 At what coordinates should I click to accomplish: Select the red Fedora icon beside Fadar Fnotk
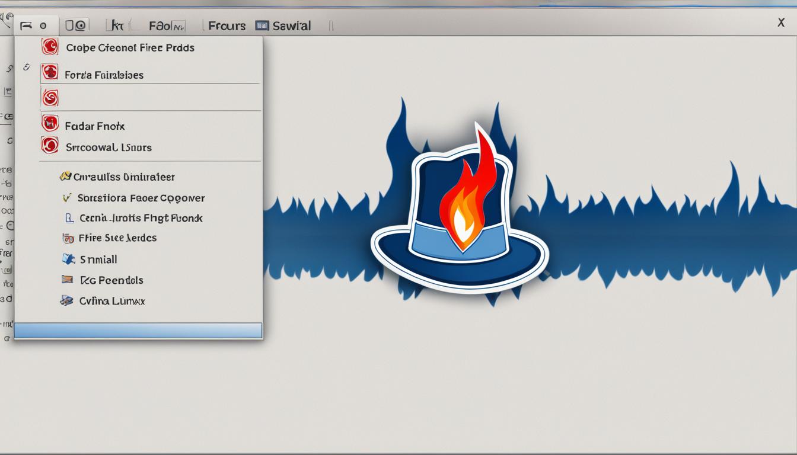50,126
